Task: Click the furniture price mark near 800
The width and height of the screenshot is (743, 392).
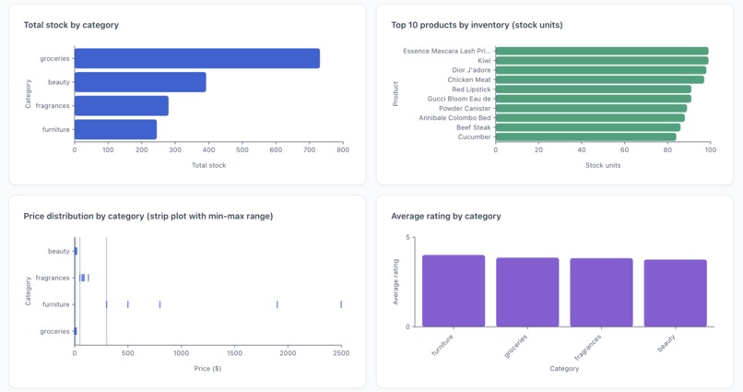Action: point(159,304)
